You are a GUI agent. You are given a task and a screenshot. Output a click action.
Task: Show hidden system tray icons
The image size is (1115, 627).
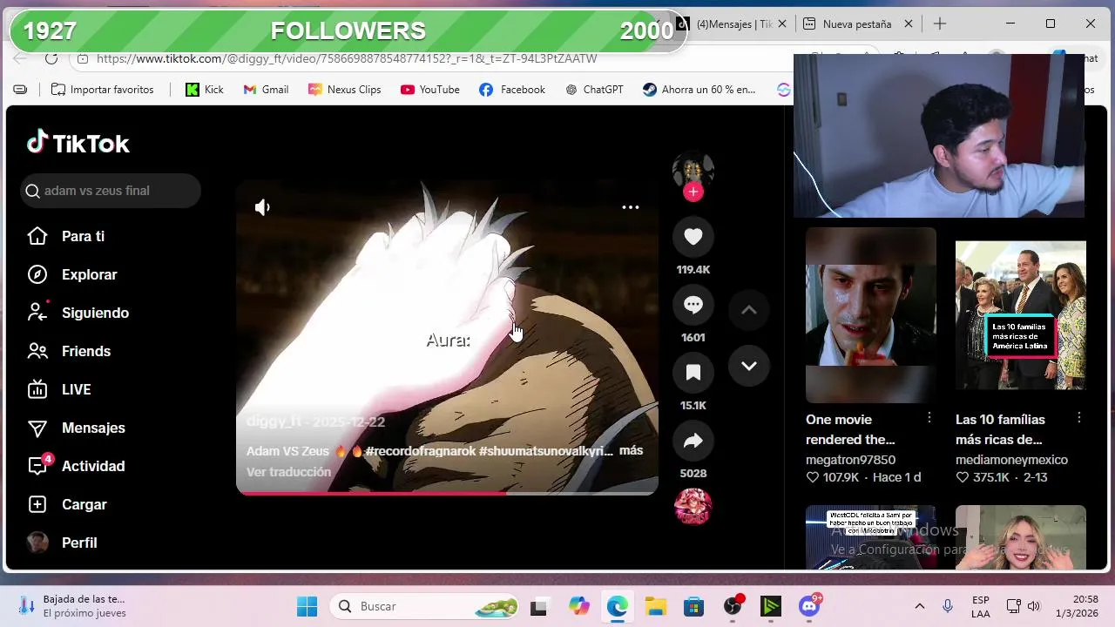point(919,606)
